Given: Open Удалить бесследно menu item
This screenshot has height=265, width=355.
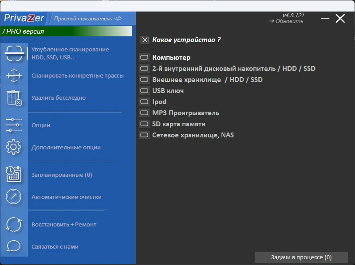Looking at the screenshot, I should click(59, 97).
